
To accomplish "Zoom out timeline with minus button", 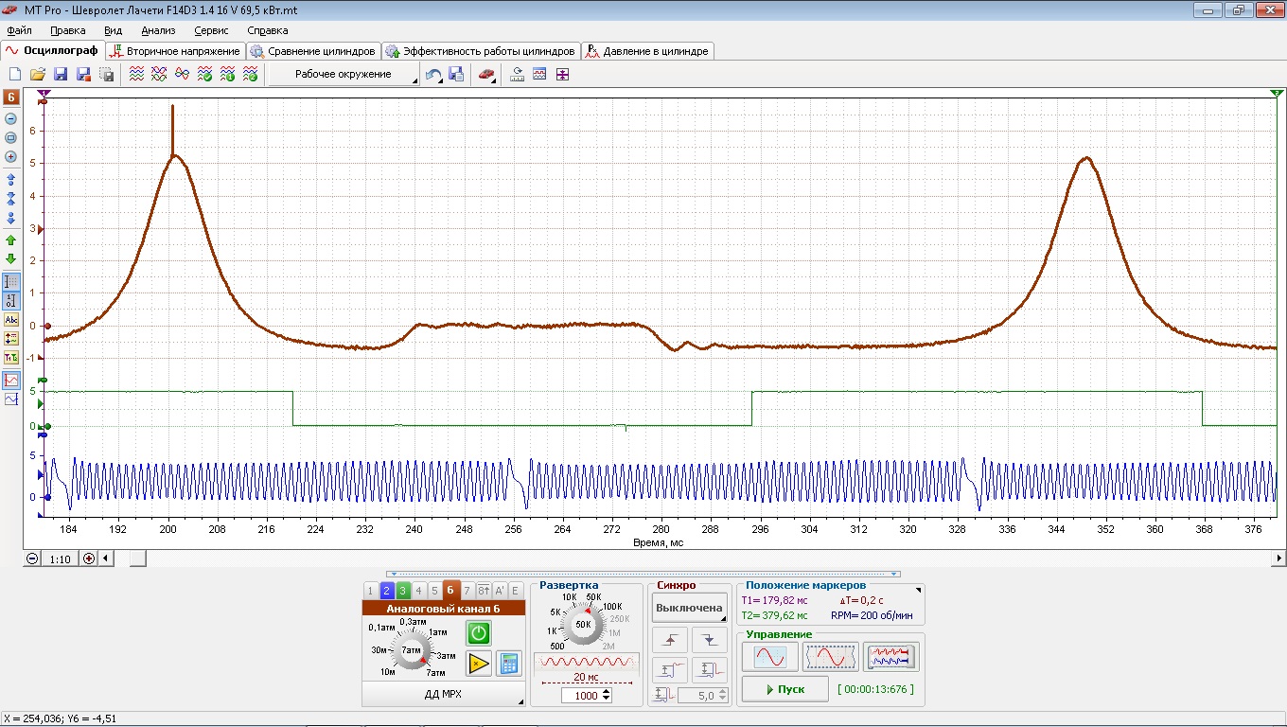I will (32, 559).
